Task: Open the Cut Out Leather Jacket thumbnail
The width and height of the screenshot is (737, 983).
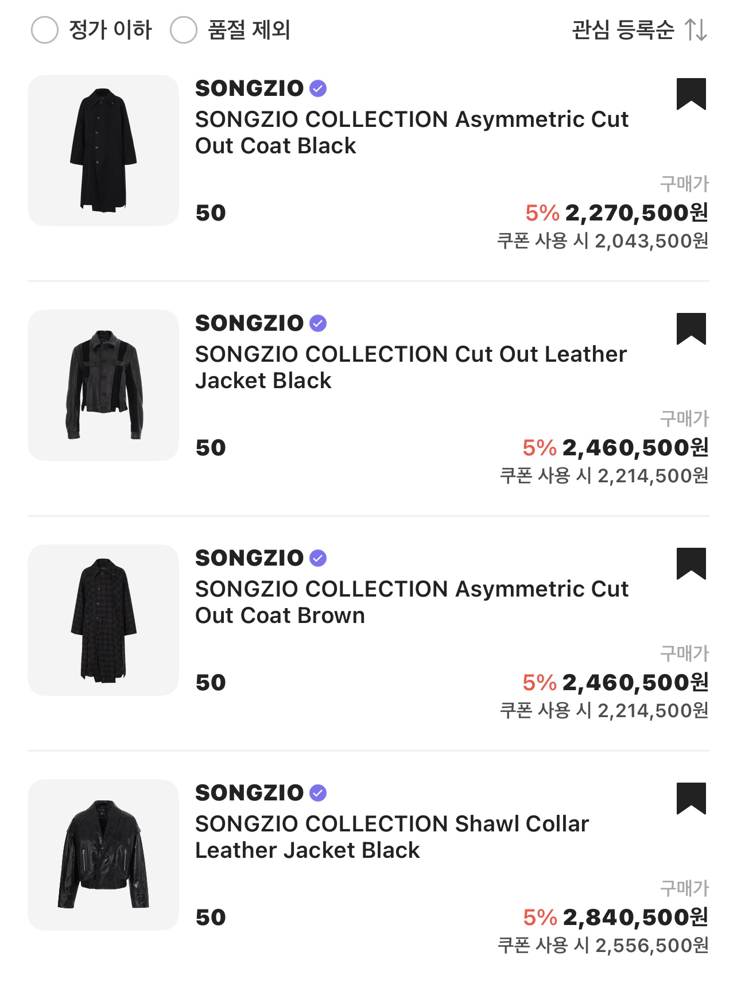Action: pyautogui.click(x=103, y=385)
